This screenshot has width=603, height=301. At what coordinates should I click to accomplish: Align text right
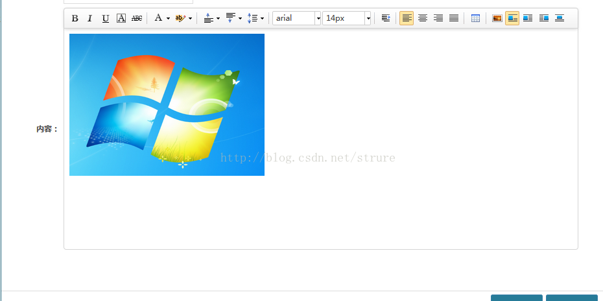(438, 18)
